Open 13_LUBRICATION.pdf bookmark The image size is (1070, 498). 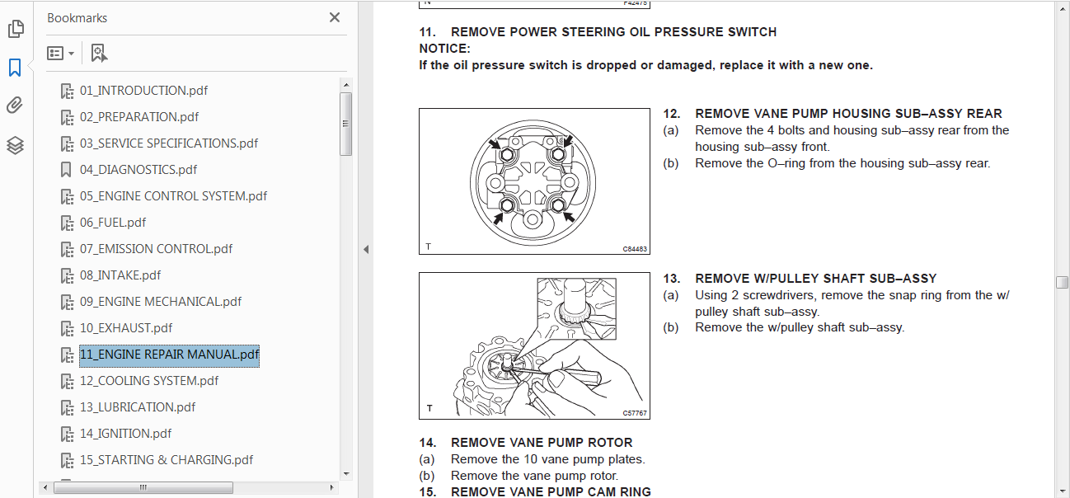138,407
